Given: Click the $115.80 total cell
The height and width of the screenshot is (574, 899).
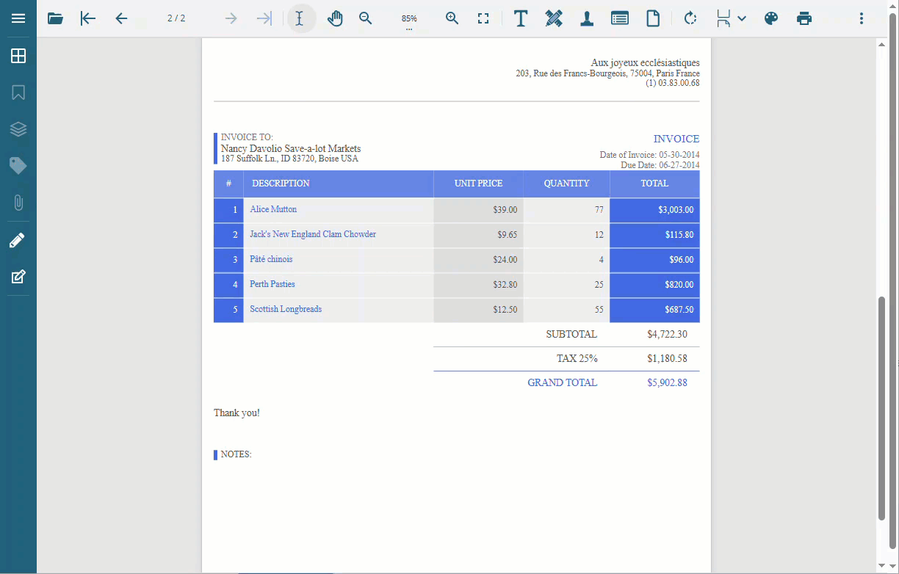Looking at the screenshot, I should point(654,235).
